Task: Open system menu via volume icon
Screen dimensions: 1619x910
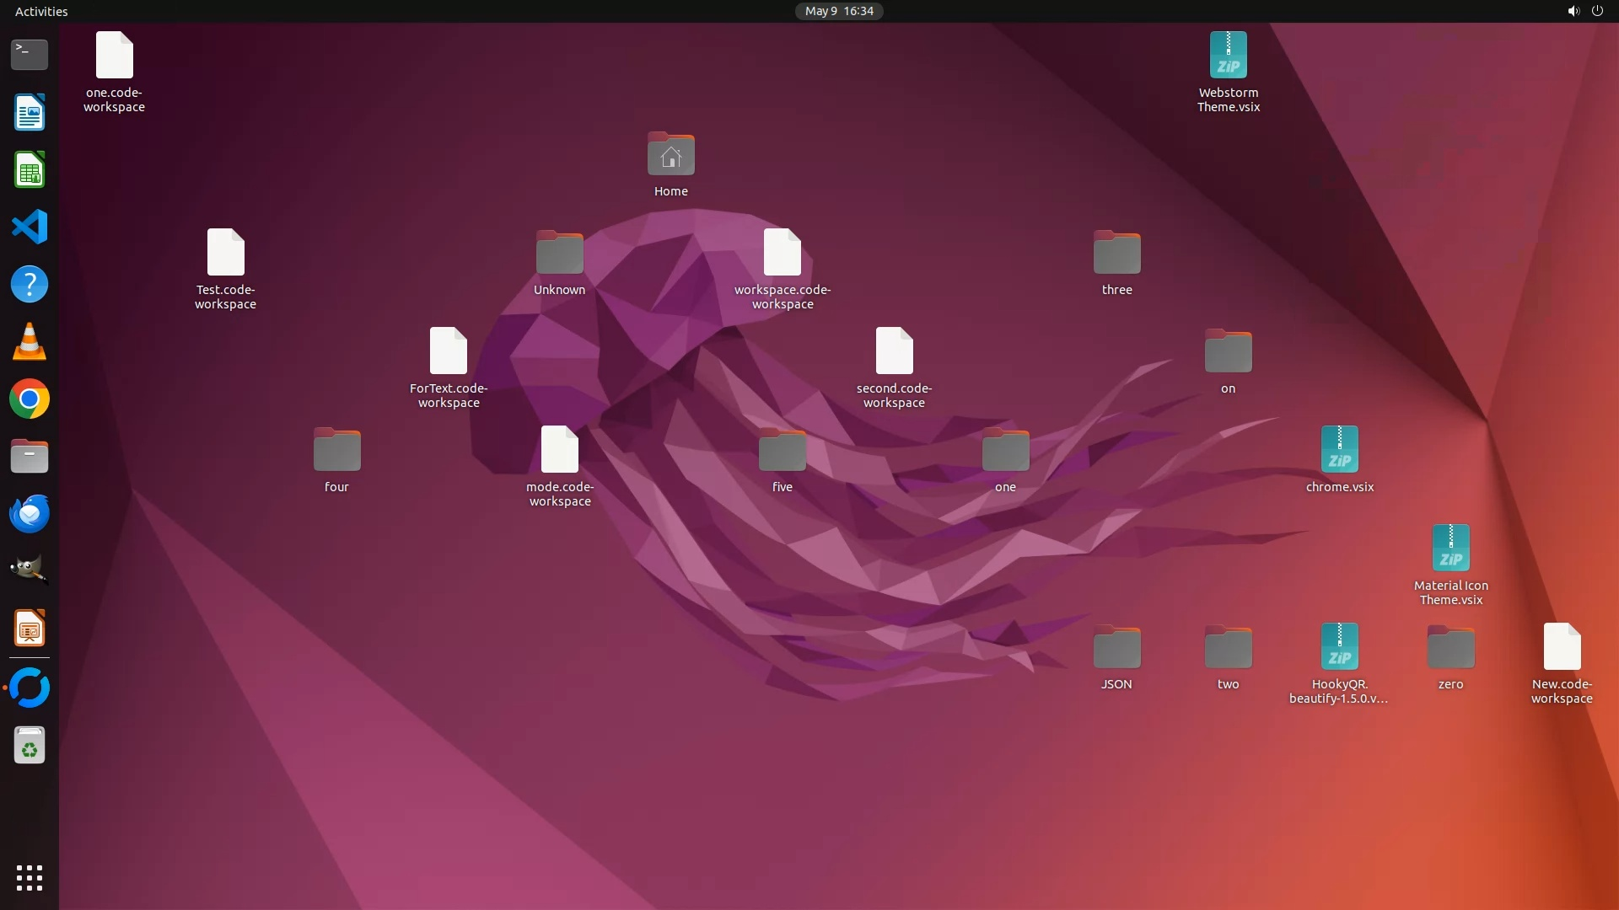Action: (1573, 11)
